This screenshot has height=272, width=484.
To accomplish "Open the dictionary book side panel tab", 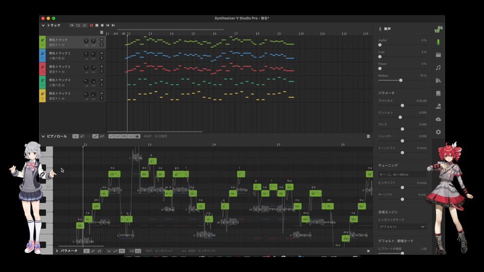I will pos(438,94).
